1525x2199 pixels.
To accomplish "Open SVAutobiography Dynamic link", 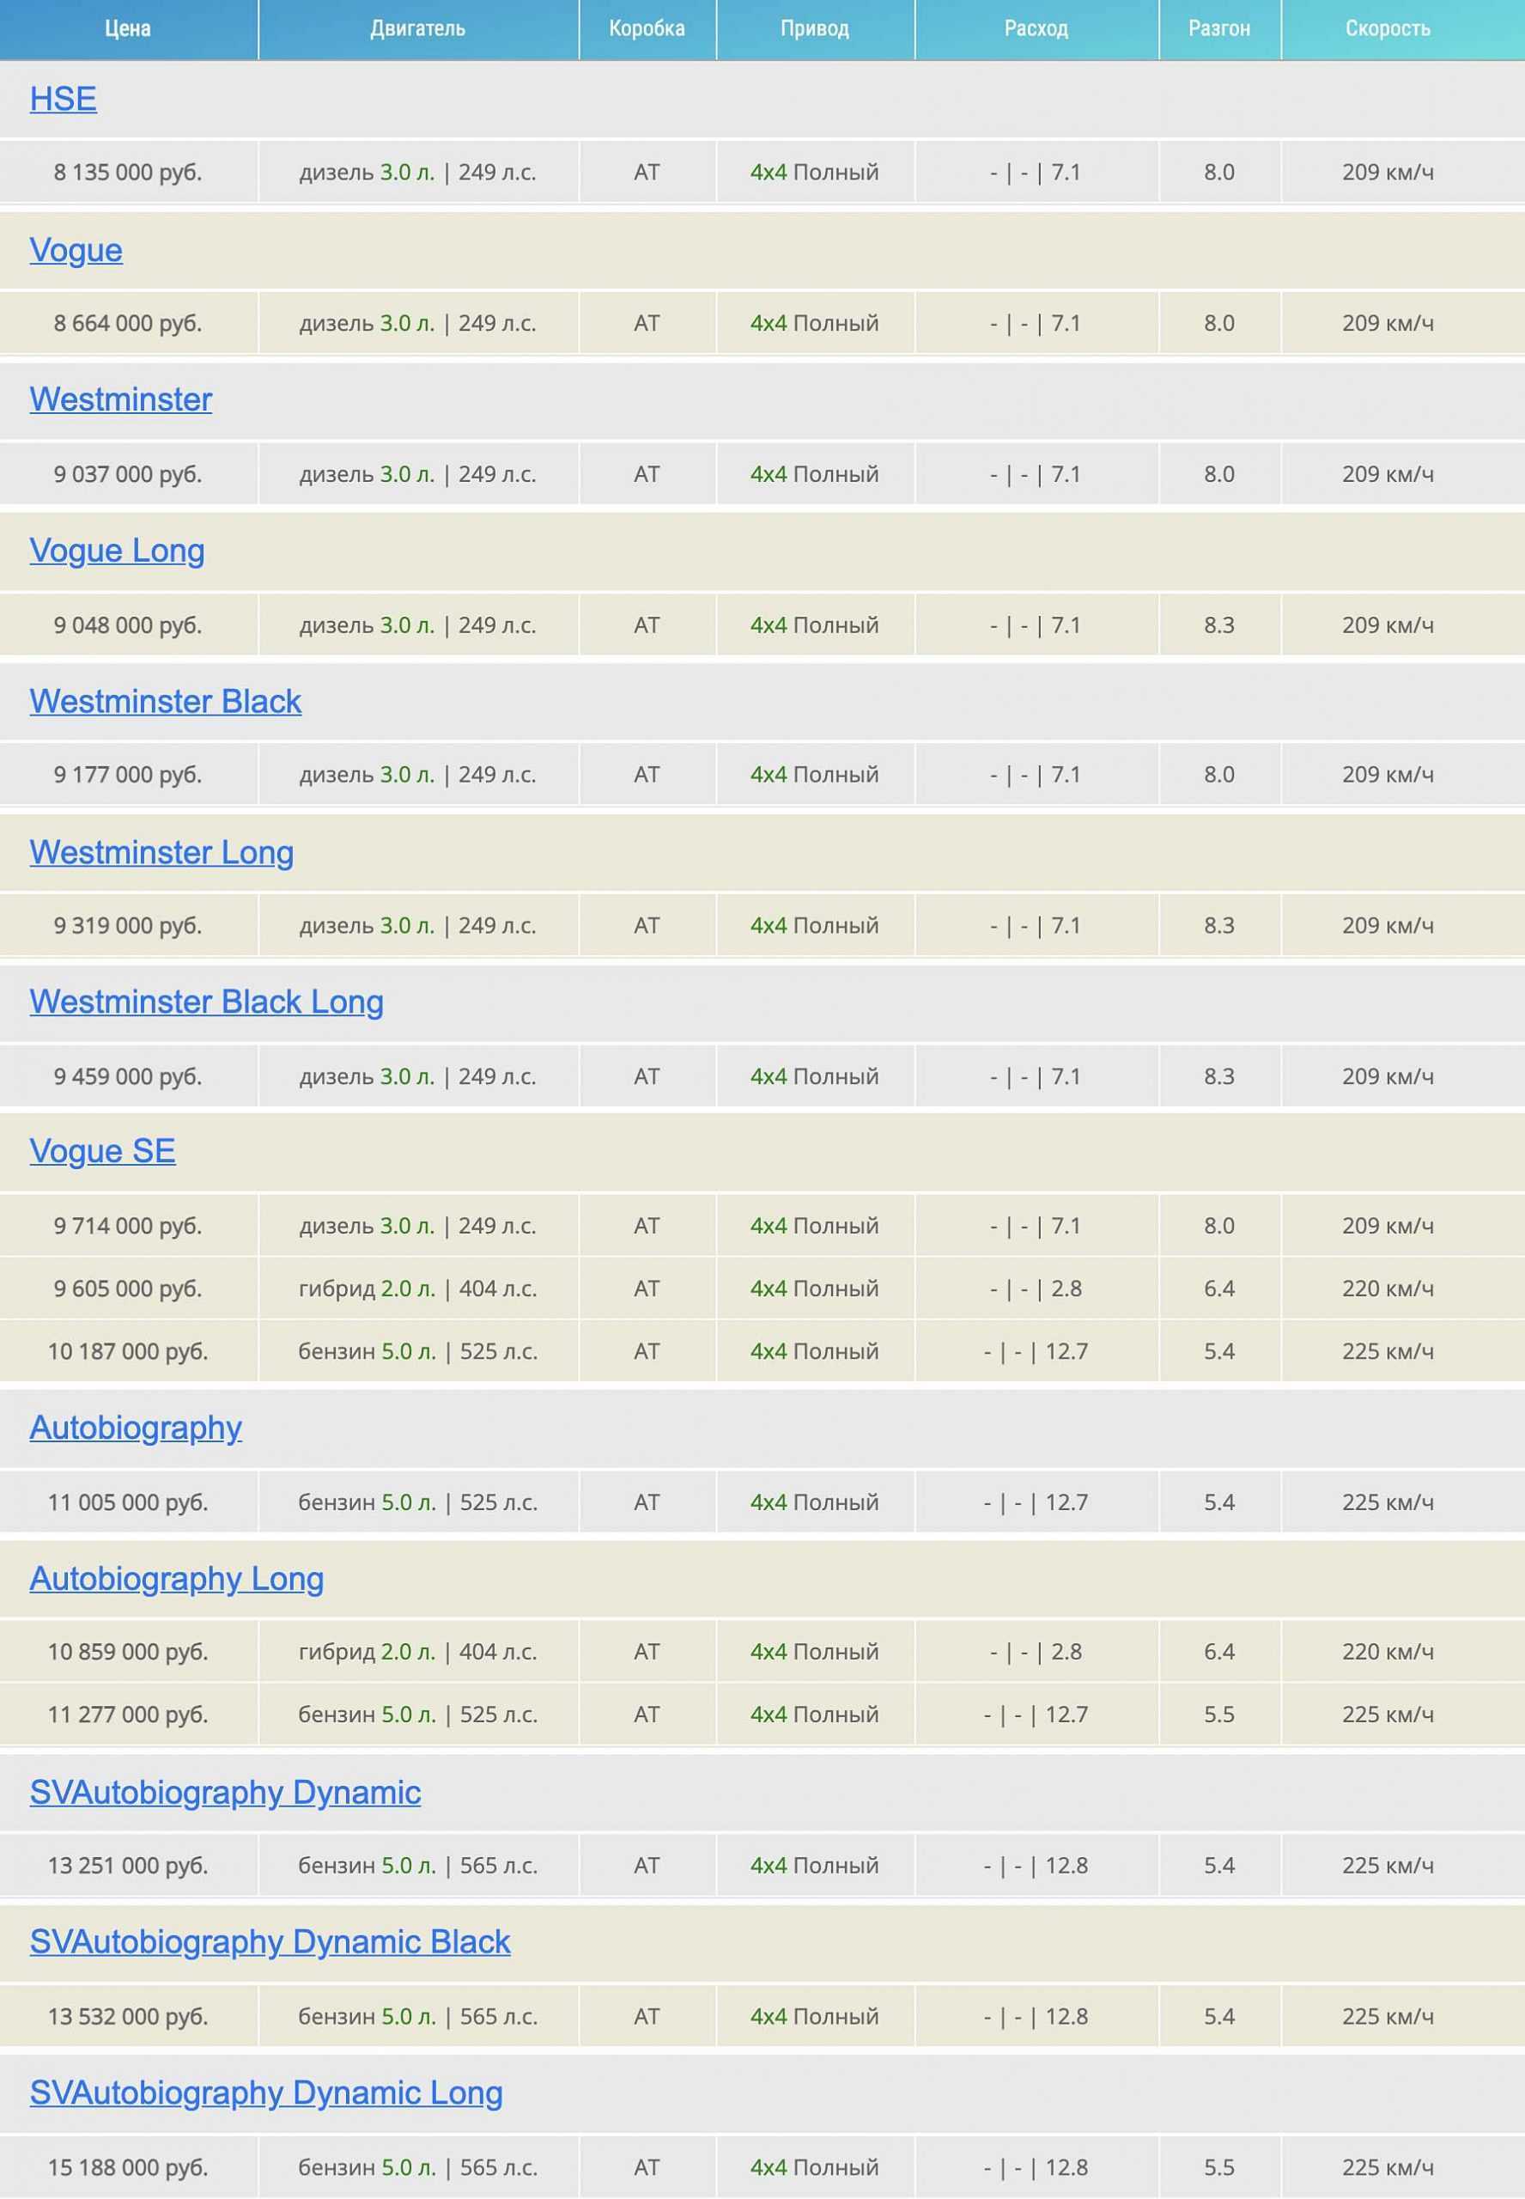I will tap(225, 1793).
